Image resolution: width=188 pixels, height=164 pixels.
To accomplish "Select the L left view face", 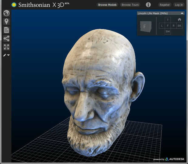I will pyautogui.click(x=162, y=26).
